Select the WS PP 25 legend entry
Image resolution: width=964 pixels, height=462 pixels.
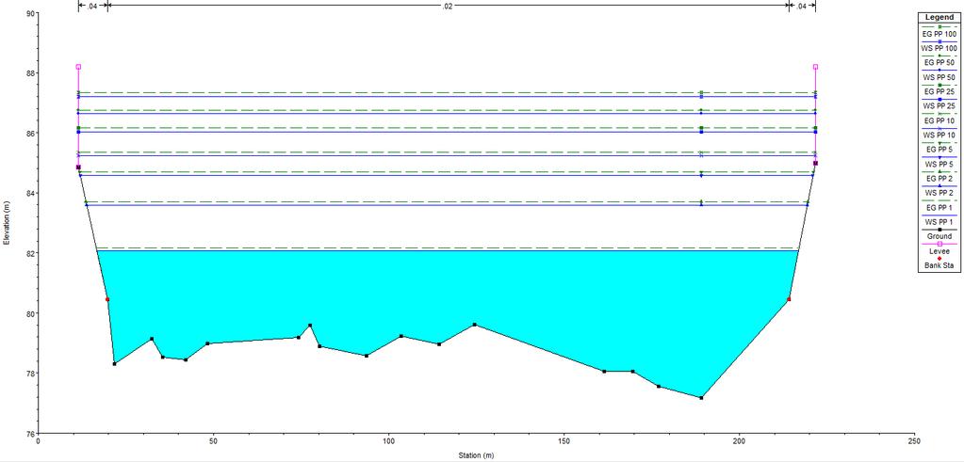click(x=939, y=106)
